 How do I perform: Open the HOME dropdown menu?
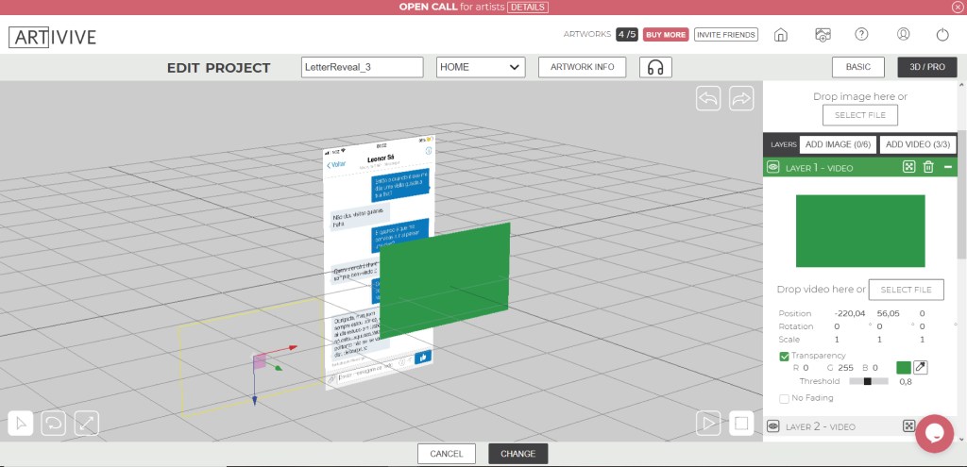[481, 67]
